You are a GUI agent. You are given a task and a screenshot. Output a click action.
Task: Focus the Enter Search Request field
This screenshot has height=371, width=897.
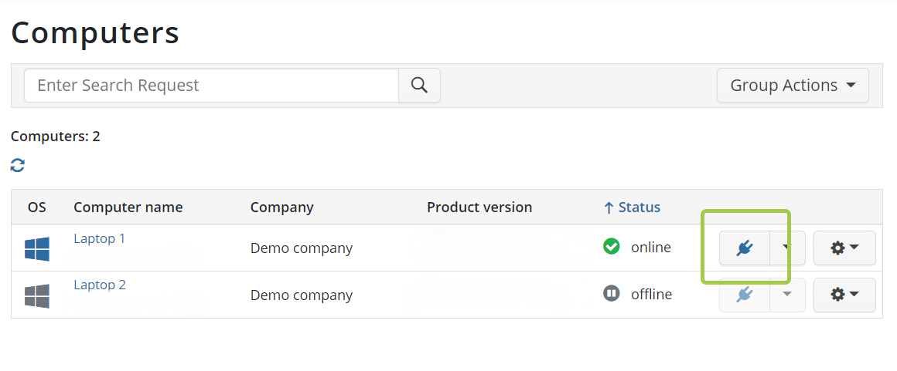(x=211, y=86)
